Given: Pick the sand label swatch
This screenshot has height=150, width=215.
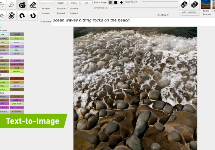Looking at the screenshot, I should [x=4, y=68].
